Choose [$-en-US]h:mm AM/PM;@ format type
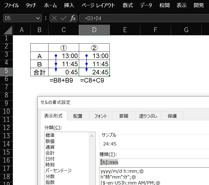 130,183
